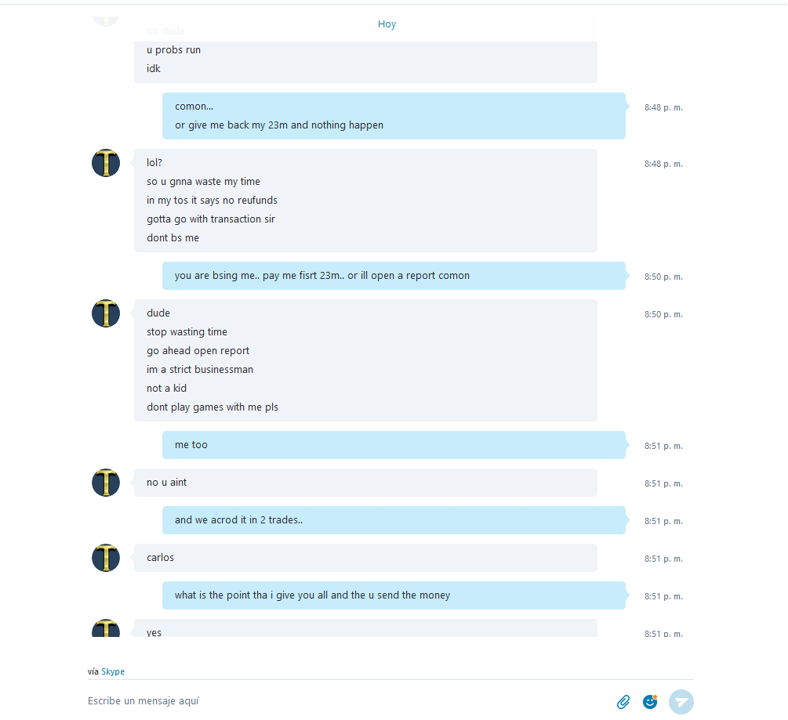Click the paperclip attach file icon
The height and width of the screenshot is (720, 788).
coord(623,701)
